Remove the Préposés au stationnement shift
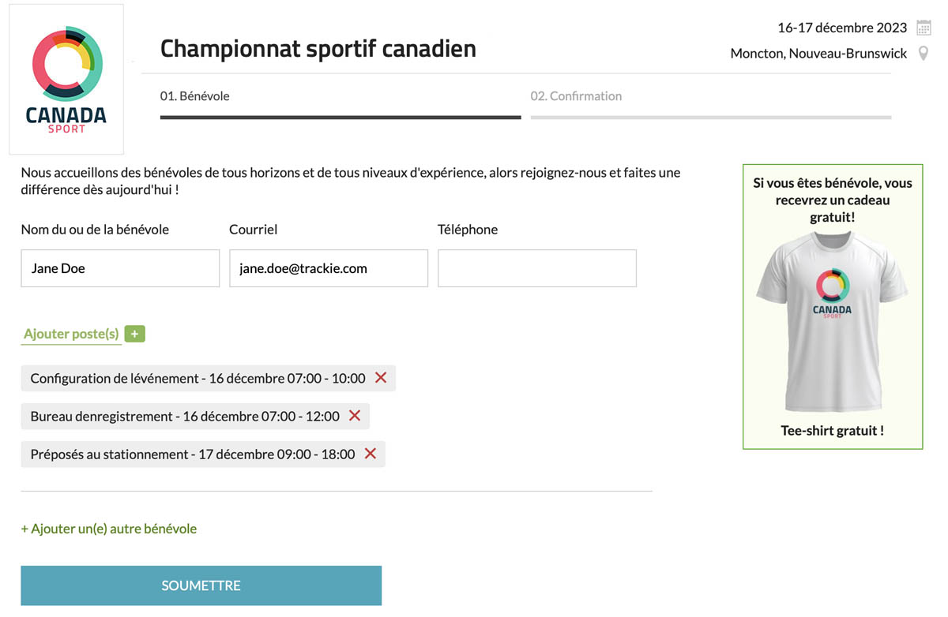Image resolution: width=948 pixels, height=617 pixels. (370, 454)
